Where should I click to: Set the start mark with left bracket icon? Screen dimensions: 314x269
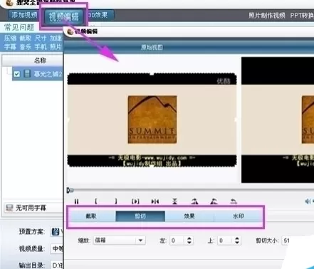(95, 201)
